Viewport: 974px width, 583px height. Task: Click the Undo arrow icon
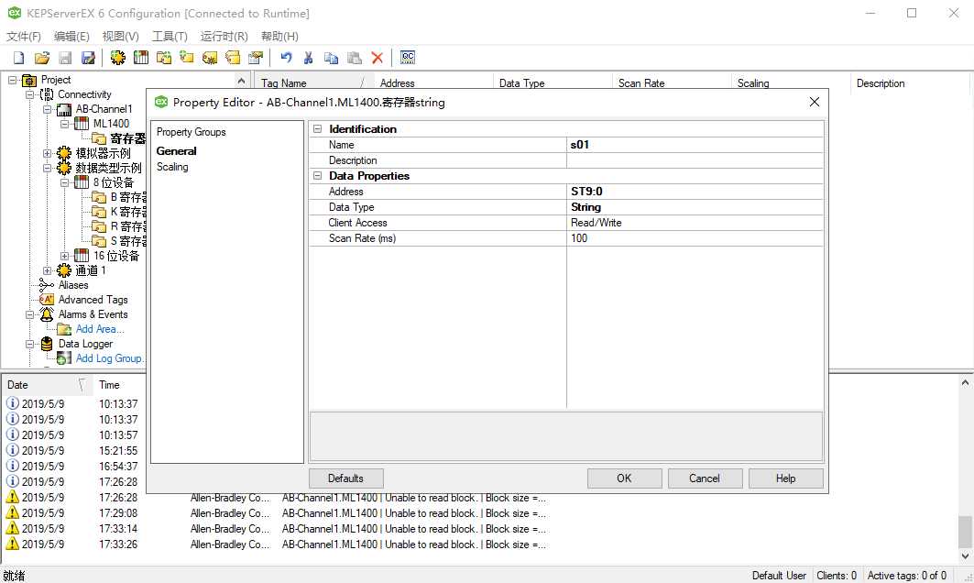click(x=286, y=58)
